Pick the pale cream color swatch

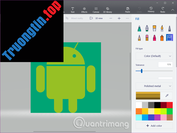pyautogui.click(x=151, y=111)
